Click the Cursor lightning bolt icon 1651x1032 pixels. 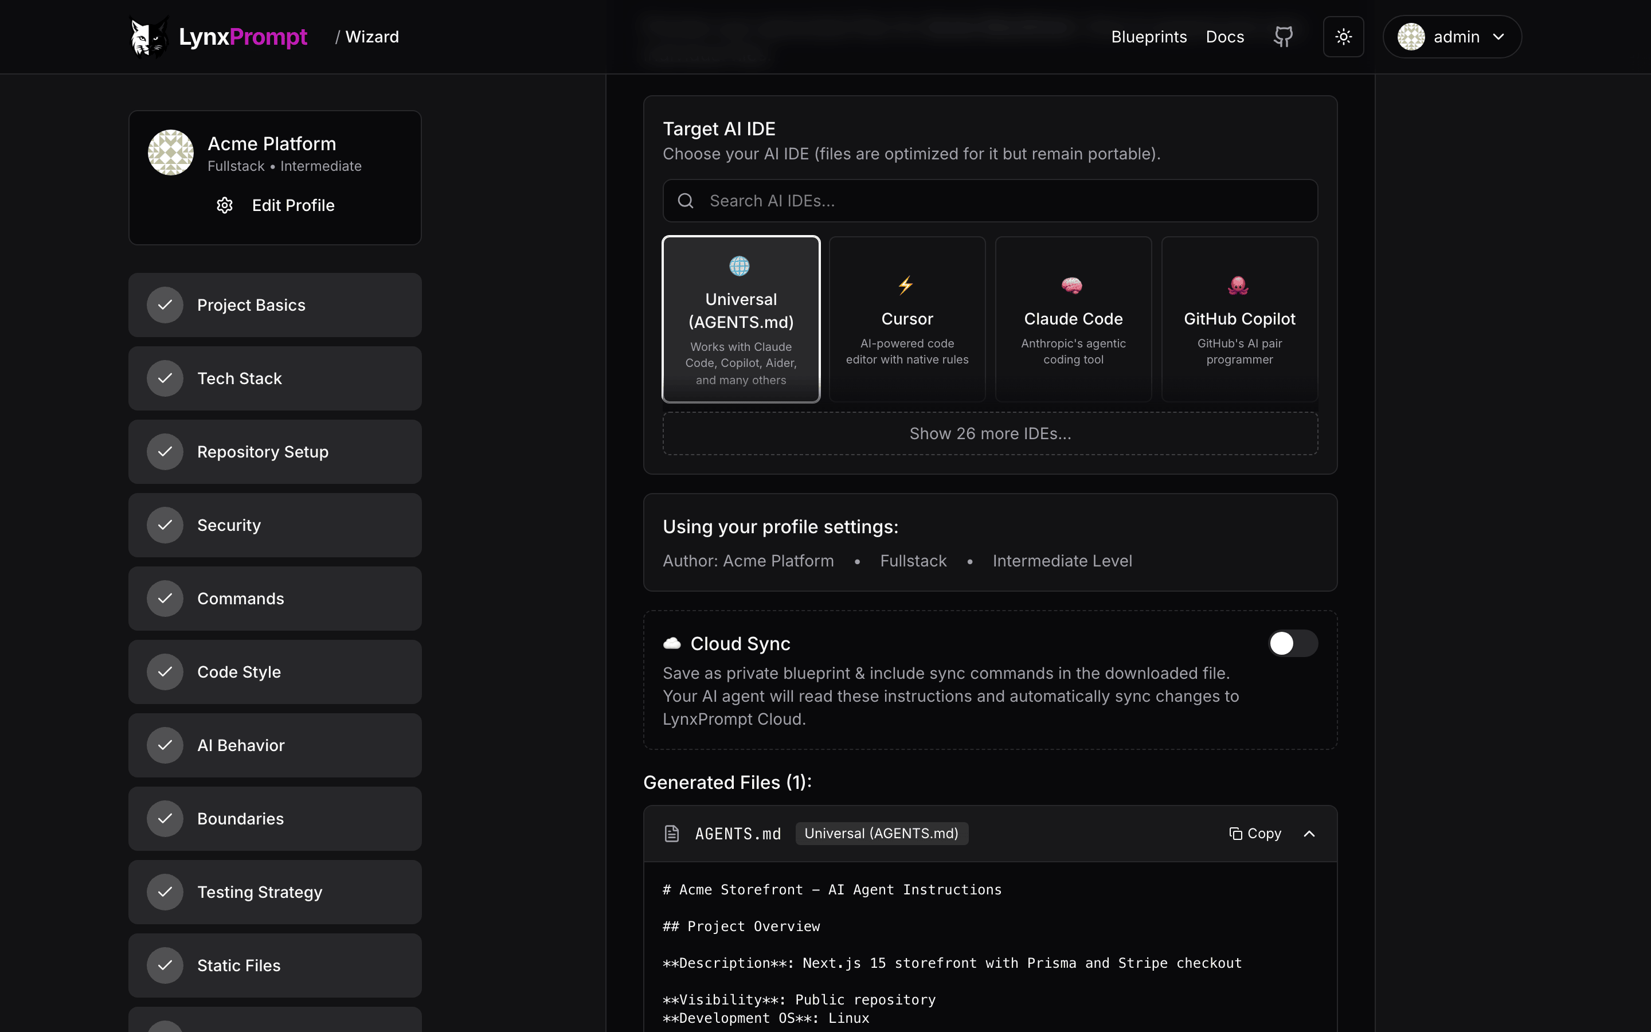[x=906, y=284]
